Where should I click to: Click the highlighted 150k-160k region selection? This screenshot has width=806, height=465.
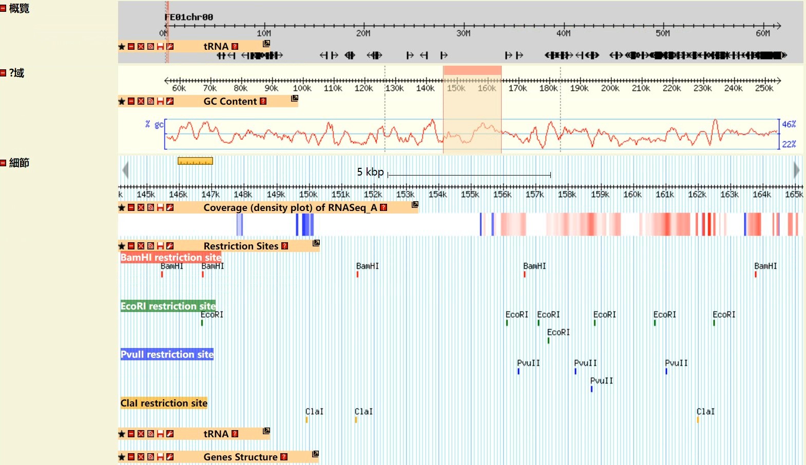pyautogui.click(x=472, y=70)
